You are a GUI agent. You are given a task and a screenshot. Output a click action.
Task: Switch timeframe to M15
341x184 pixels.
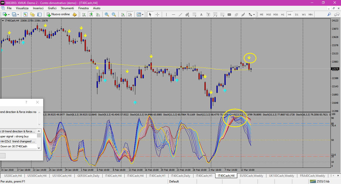point(268,14)
